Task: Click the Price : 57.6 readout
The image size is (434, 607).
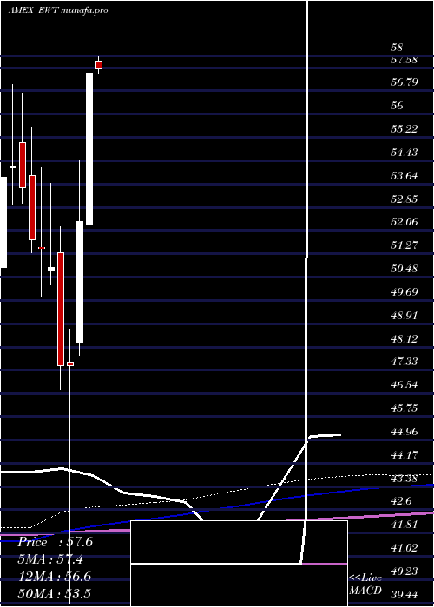Action: [55, 542]
